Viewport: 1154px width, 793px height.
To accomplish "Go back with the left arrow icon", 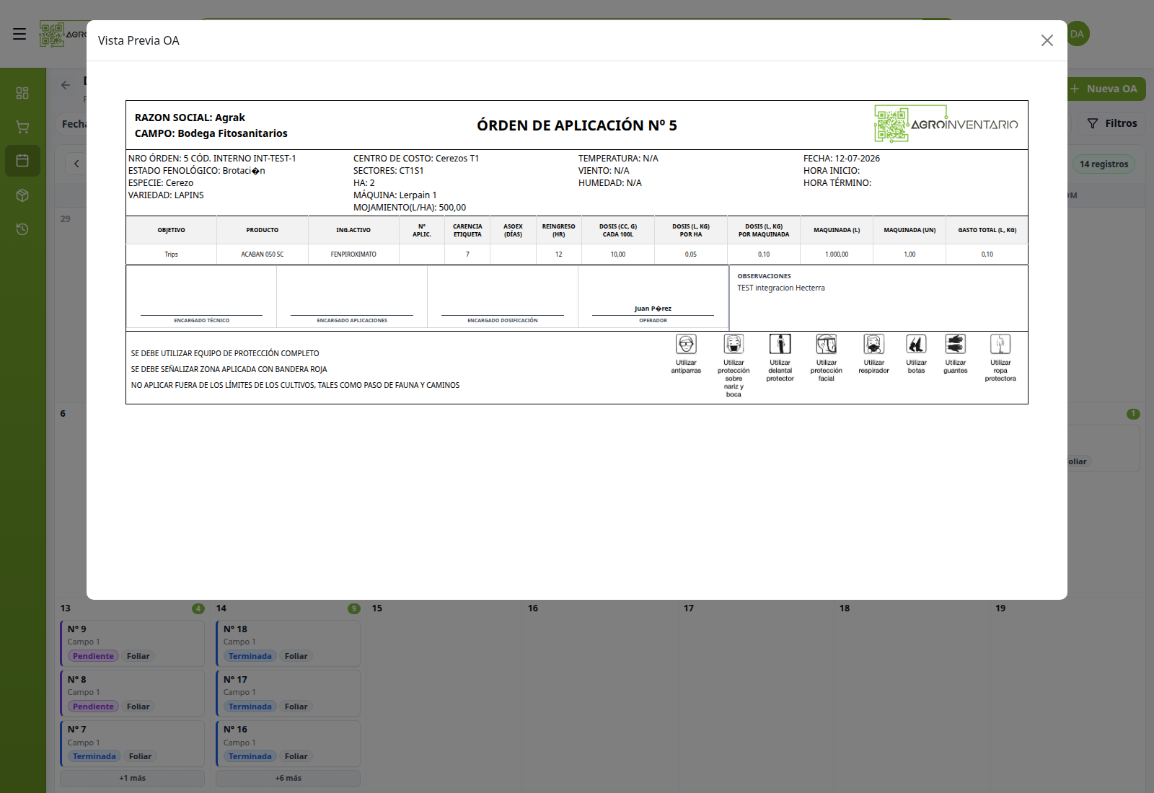I will tap(66, 85).
